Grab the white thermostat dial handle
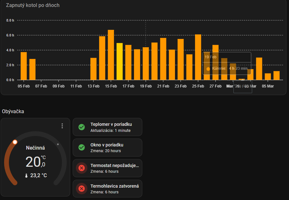This screenshot has height=200, width=289. [15, 142]
